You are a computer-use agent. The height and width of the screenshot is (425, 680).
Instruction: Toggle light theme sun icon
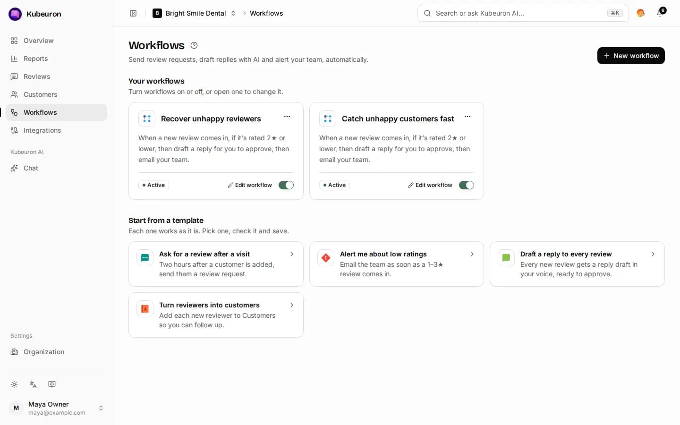click(14, 384)
